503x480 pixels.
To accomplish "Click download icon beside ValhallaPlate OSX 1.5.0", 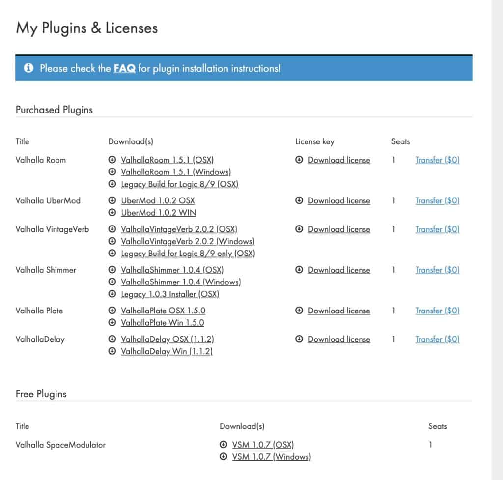I will coord(112,311).
